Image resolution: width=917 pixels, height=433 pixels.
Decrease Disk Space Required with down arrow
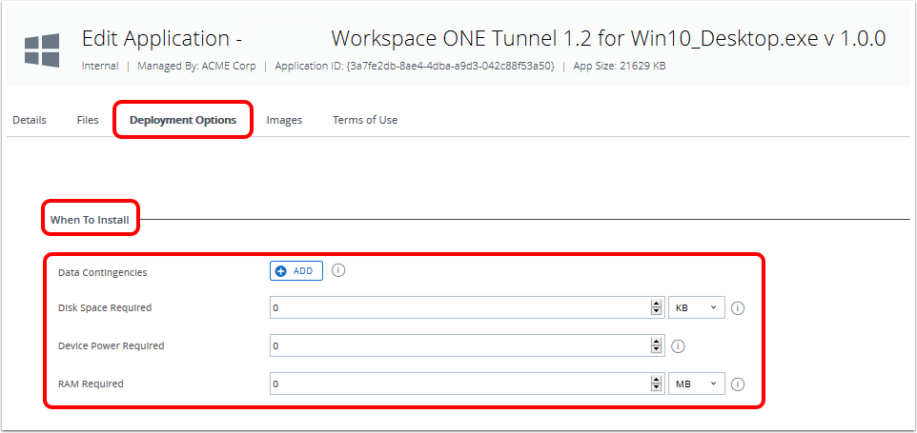click(656, 312)
